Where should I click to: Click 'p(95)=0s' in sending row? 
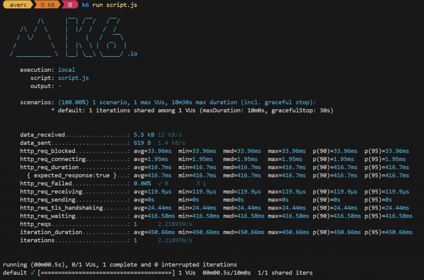tap(378, 199)
